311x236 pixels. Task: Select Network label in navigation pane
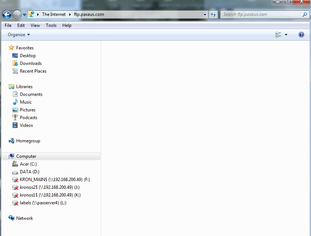point(24,218)
